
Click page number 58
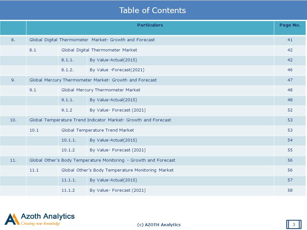pos(290,190)
